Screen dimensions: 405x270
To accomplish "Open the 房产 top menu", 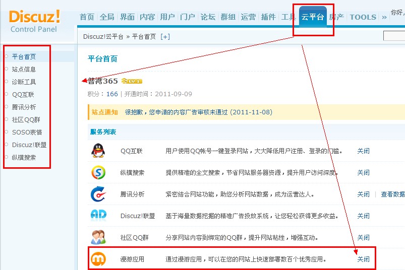I will point(336,17).
